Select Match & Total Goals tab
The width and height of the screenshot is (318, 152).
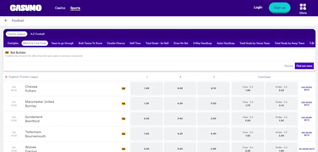pyautogui.click(x=35, y=43)
